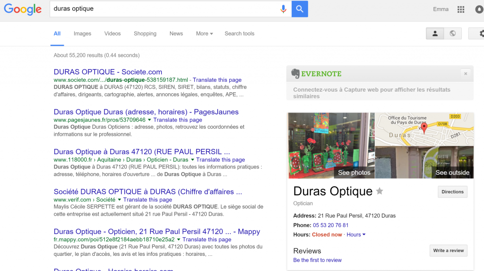Translate the 118000.fr result page
Viewport: 484px width, 271px height.
click(x=220, y=159)
